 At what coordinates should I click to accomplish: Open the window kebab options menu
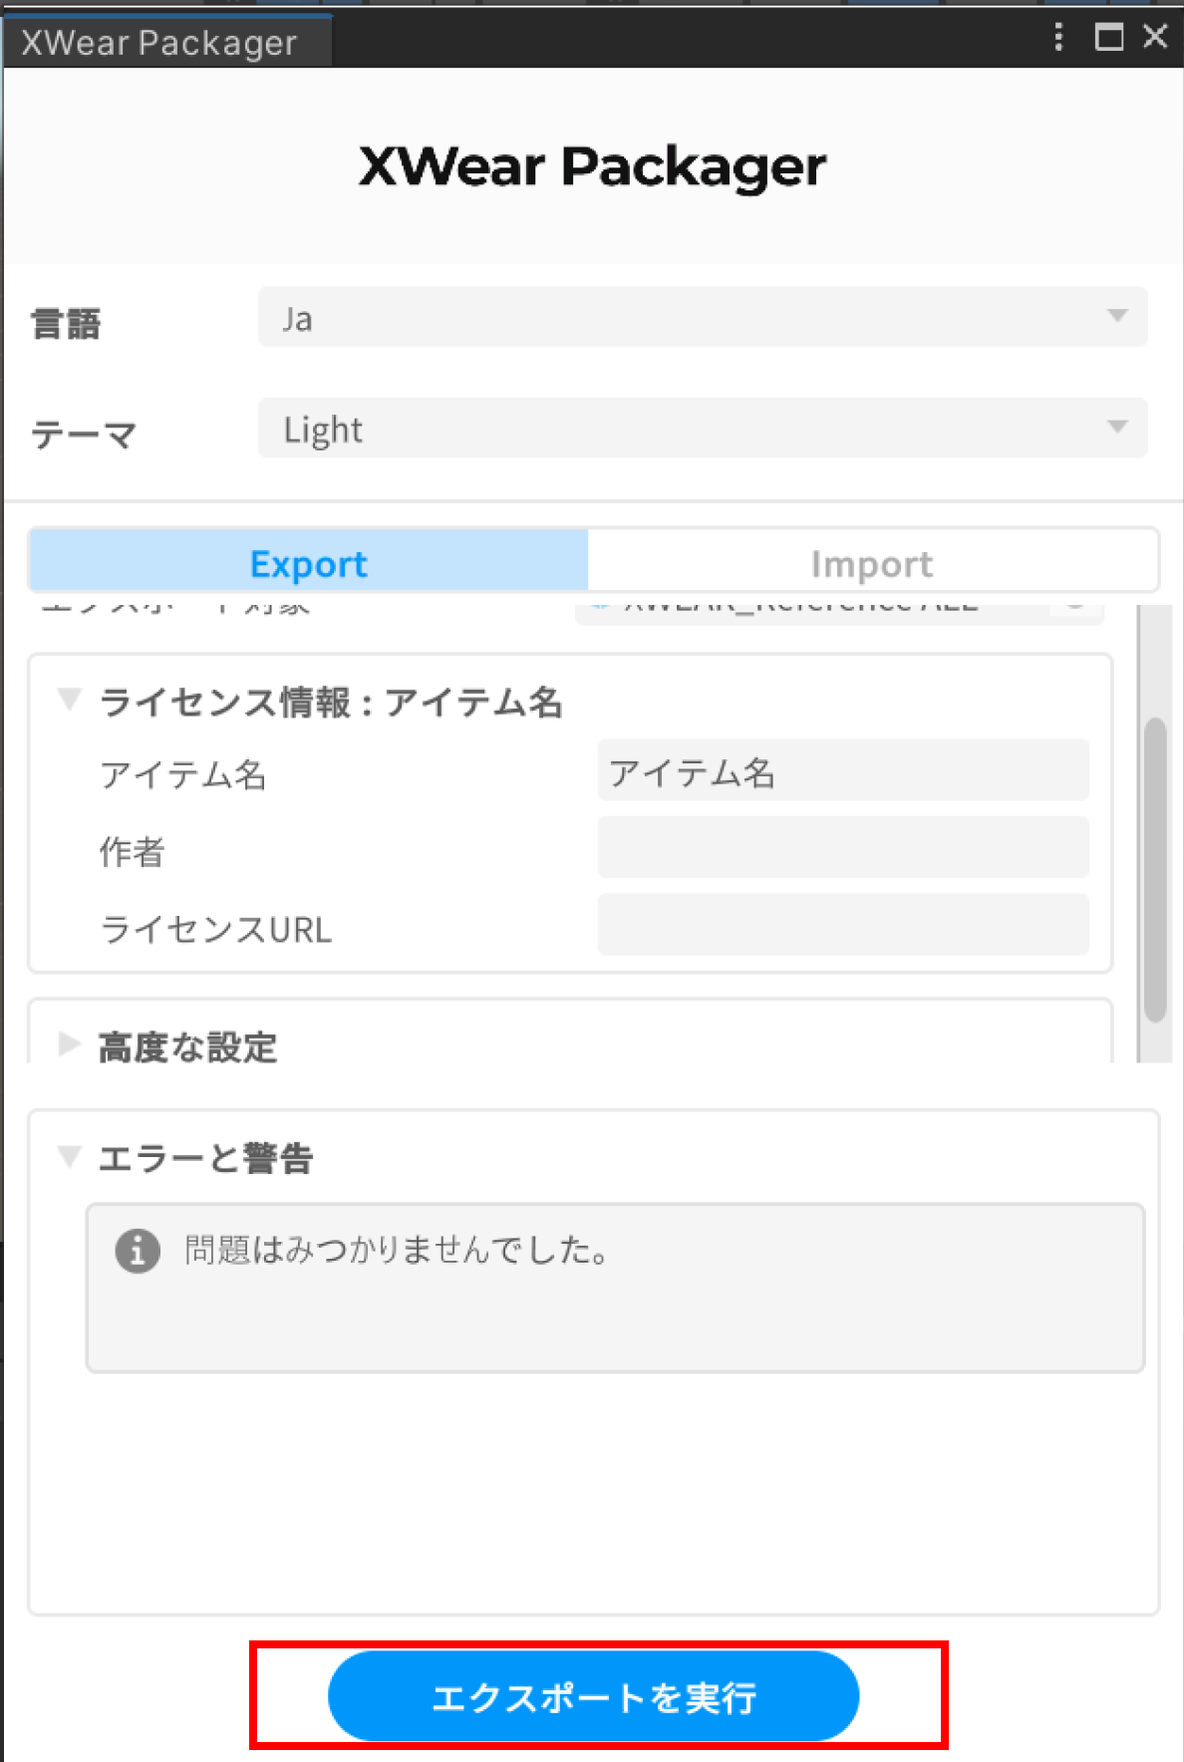1058,38
